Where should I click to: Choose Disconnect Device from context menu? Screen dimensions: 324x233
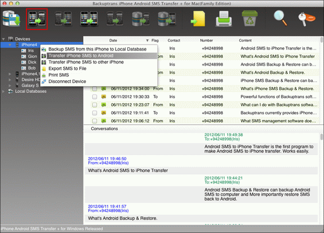pos(99,81)
